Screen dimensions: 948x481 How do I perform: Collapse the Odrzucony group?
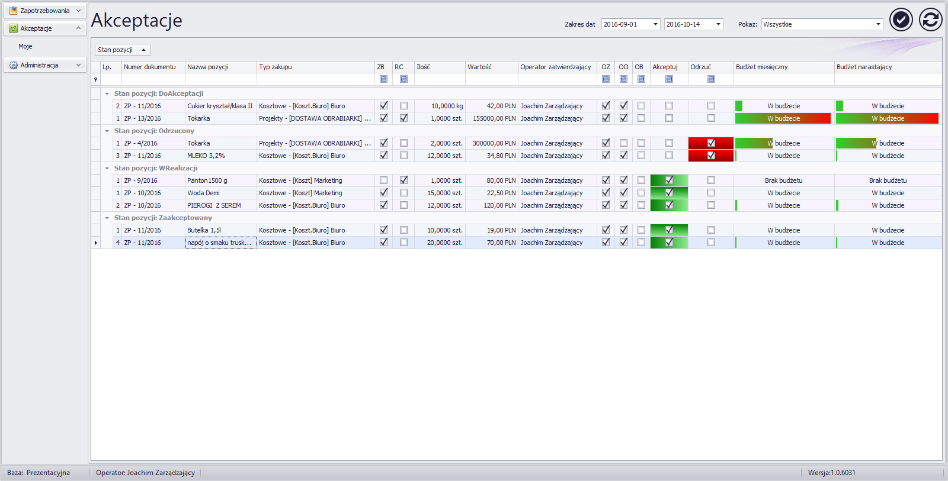pos(107,131)
